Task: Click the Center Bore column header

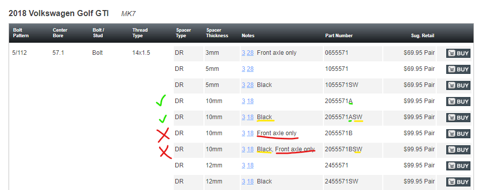Action: [x=60, y=33]
